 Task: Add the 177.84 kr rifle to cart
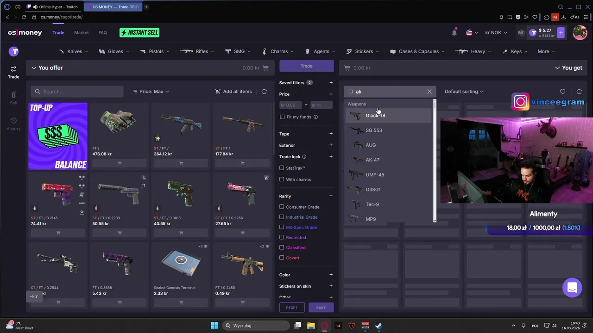click(x=242, y=163)
